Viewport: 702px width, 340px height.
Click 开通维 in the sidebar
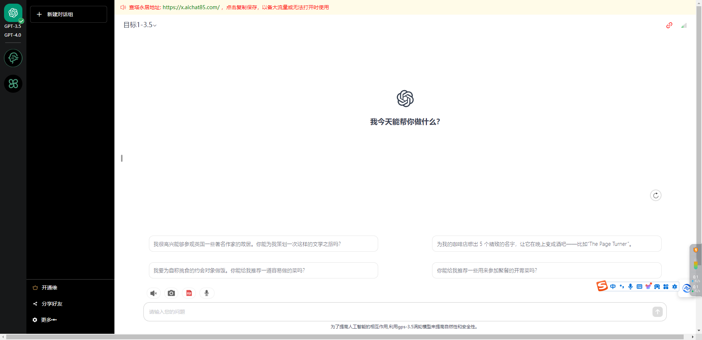48,288
